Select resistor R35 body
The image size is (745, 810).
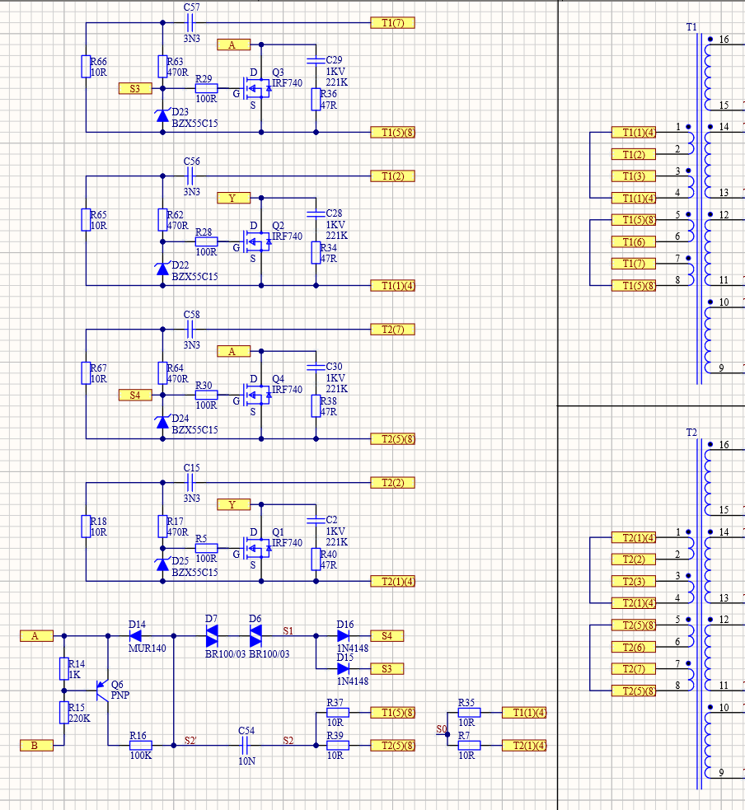(x=469, y=713)
